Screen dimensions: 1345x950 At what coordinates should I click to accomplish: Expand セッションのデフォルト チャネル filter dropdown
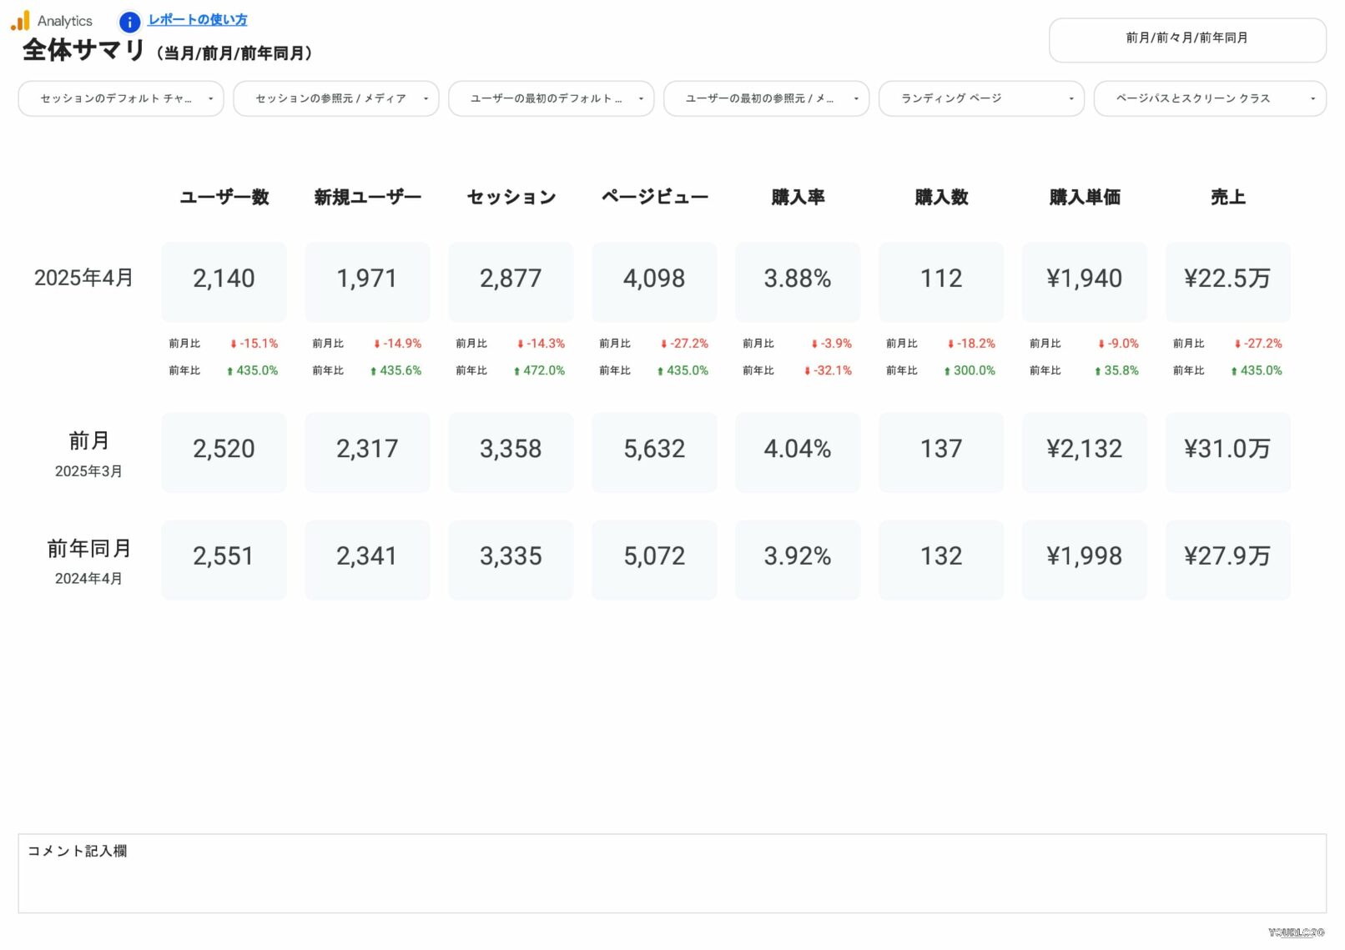coord(121,98)
